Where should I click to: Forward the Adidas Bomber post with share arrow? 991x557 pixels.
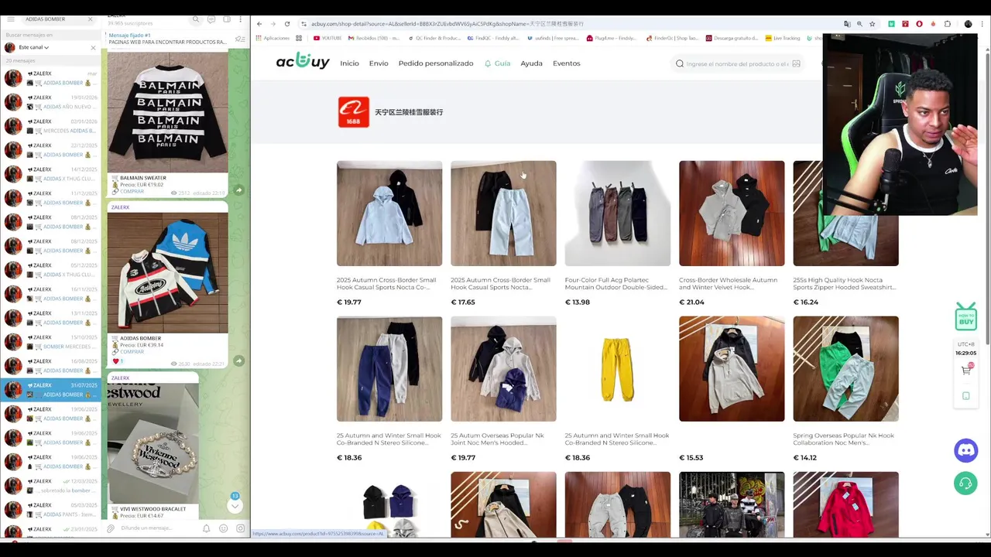click(238, 361)
